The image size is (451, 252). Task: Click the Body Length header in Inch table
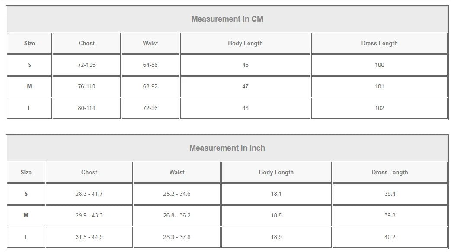[276, 172]
